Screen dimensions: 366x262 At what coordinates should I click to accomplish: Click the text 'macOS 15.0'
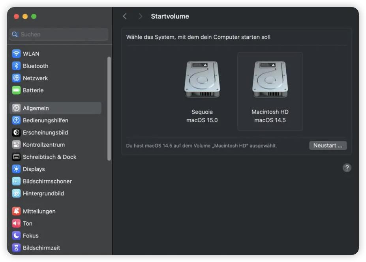pyautogui.click(x=202, y=120)
